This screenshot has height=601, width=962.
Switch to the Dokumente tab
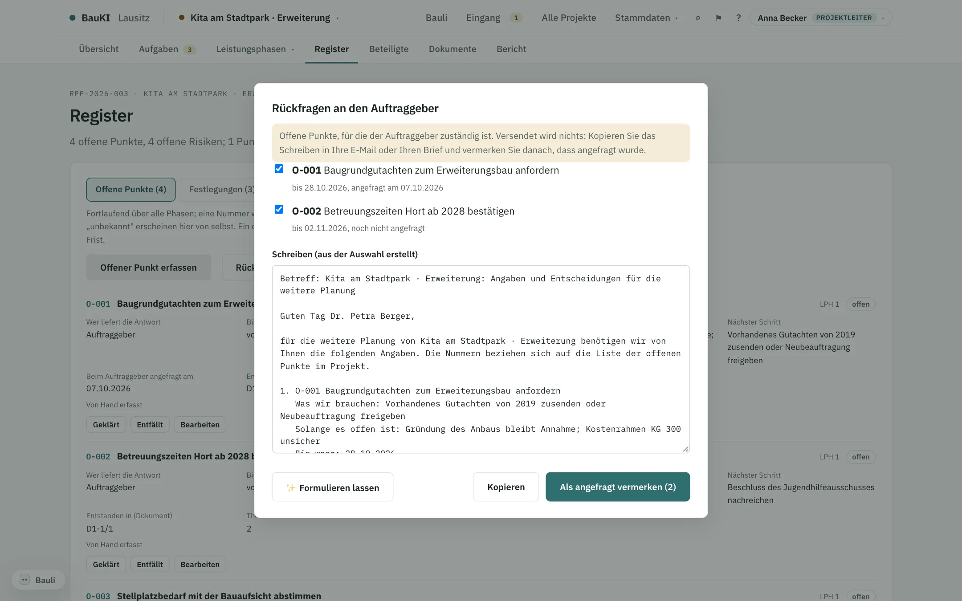point(452,49)
